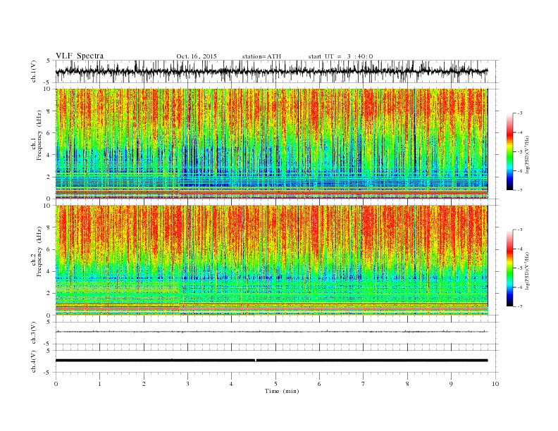558x431 pixels.
Task: Click the "-3" label on ch.1 color bar
Action: coord(519,113)
